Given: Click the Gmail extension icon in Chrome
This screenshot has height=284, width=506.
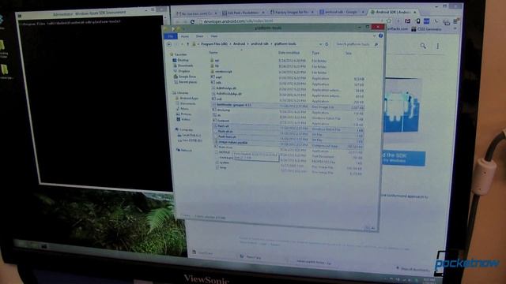Looking at the screenshot, I should point(408,21).
